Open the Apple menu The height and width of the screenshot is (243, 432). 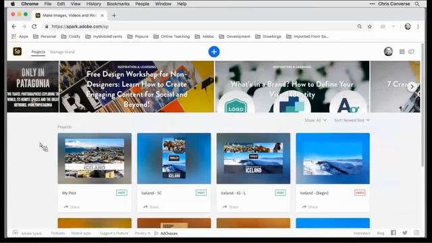pos(13,4)
